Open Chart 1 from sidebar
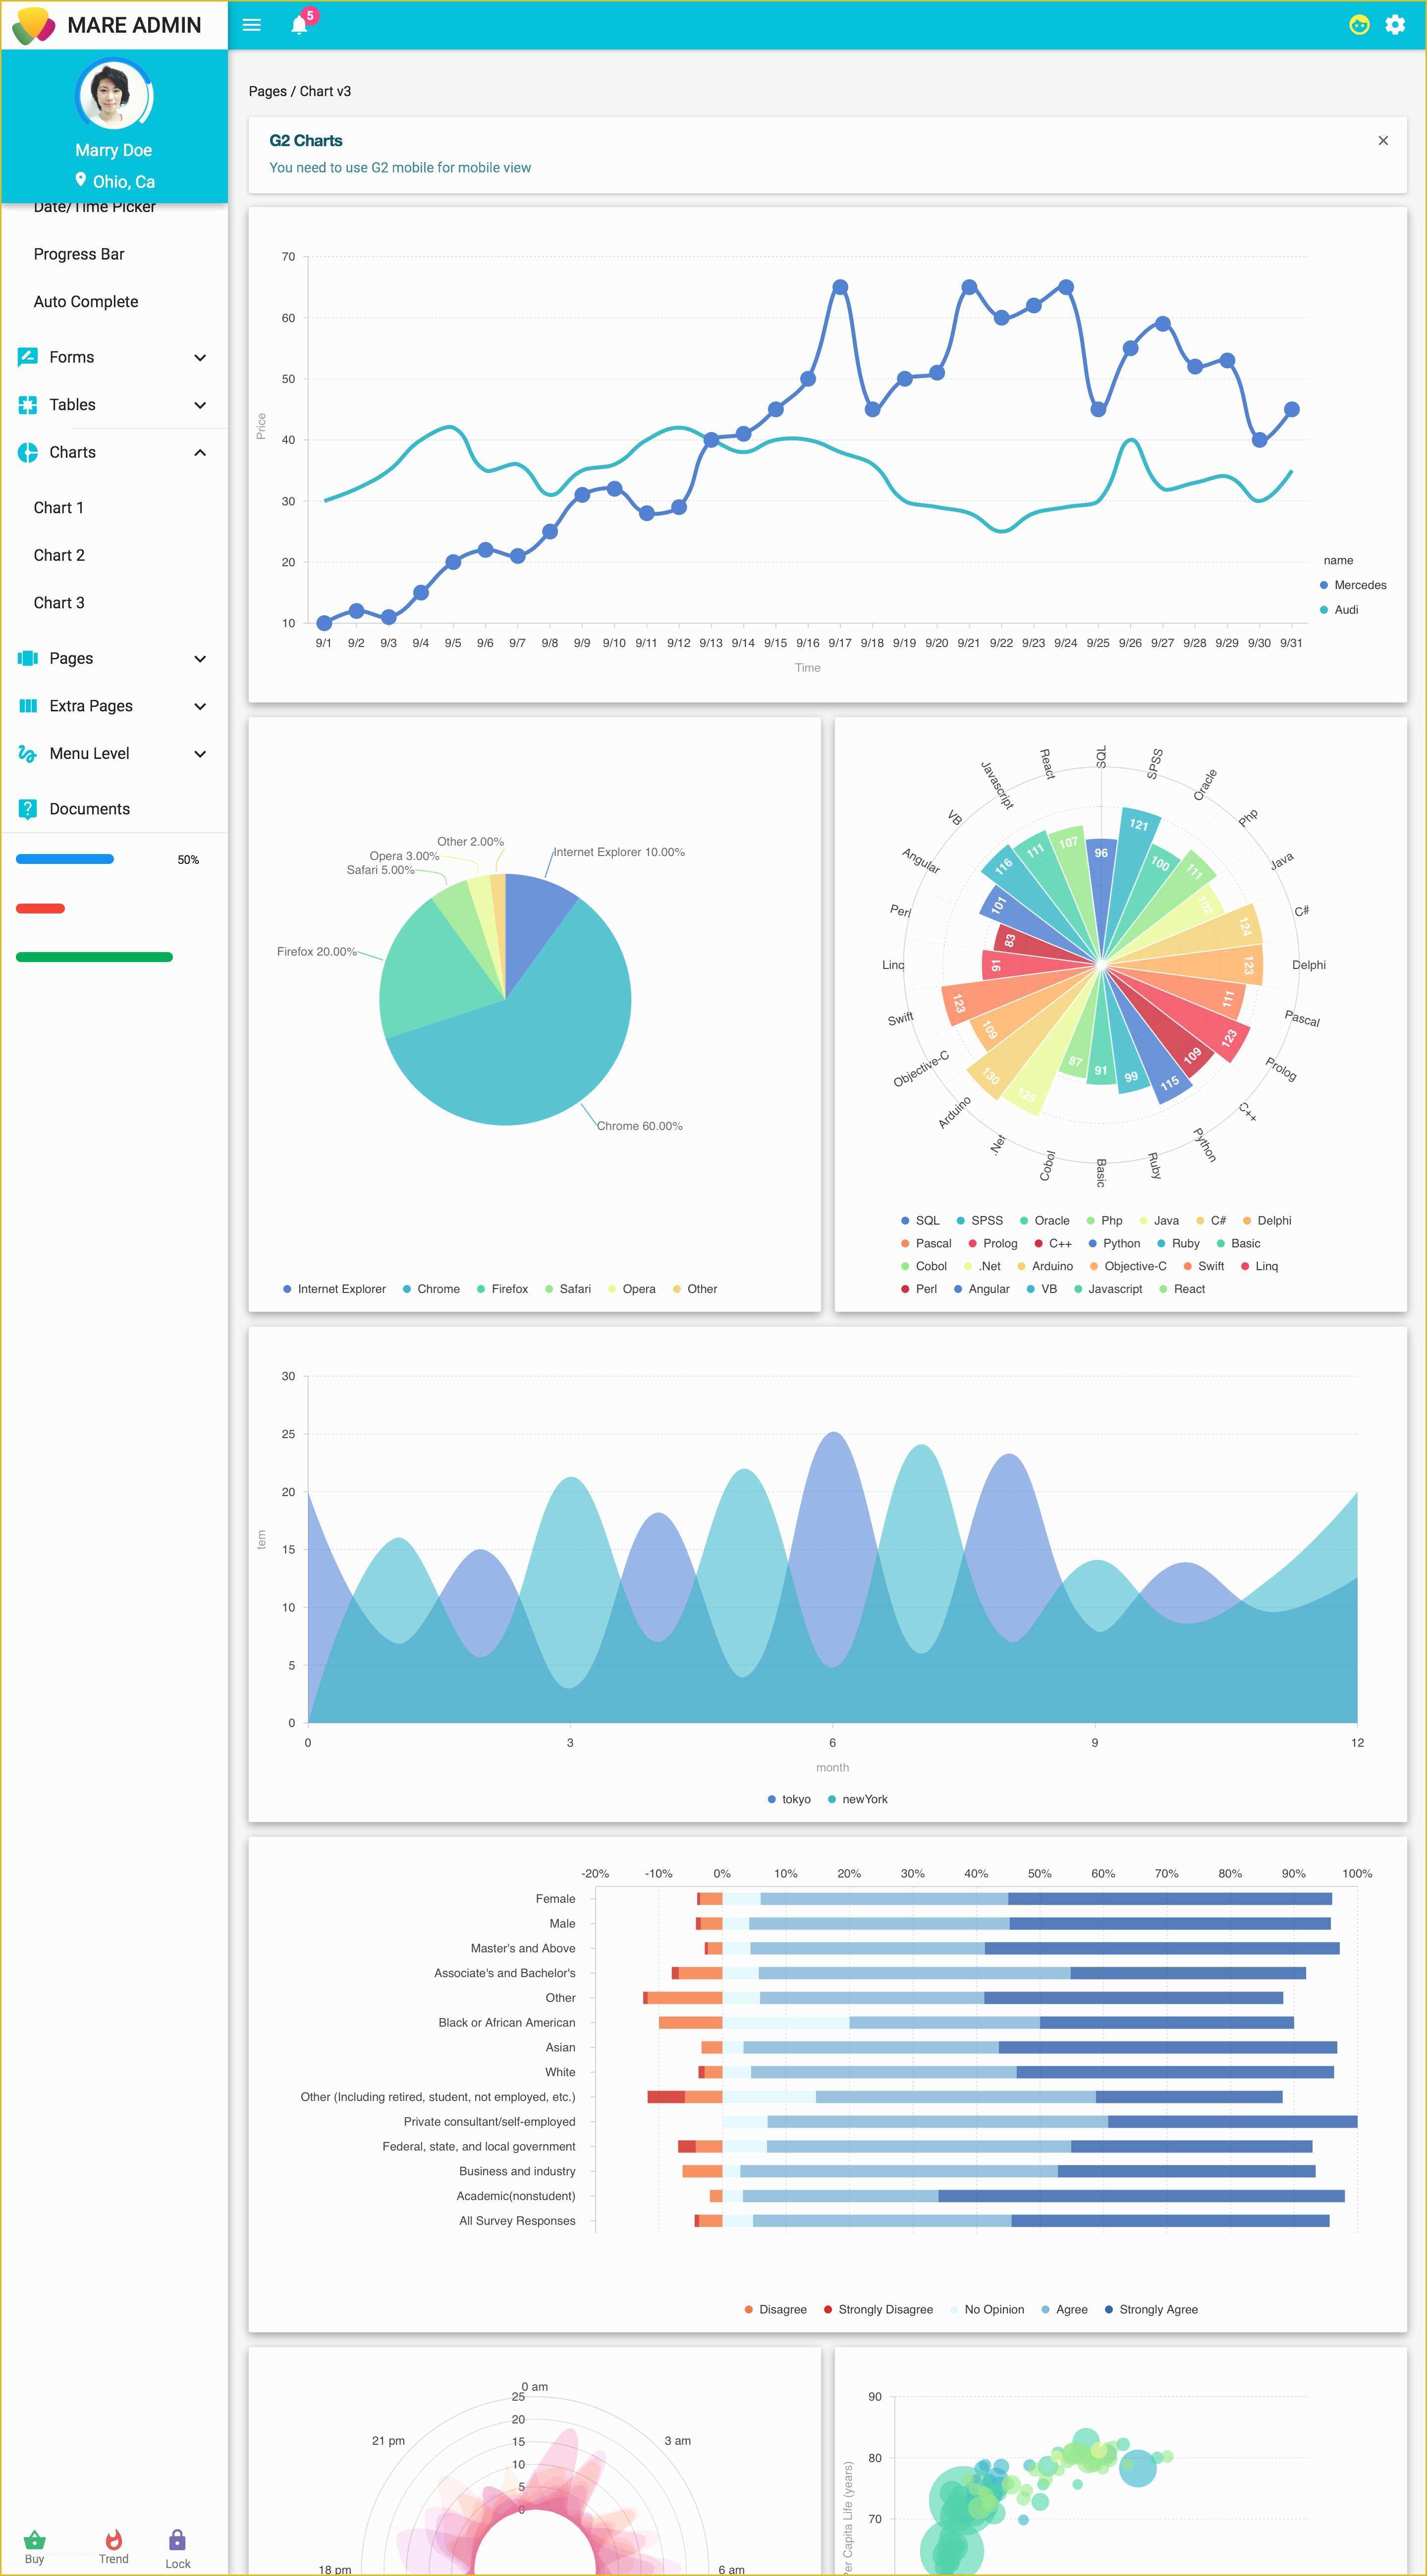The height and width of the screenshot is (2576, 1427). (x=59, y=508)
